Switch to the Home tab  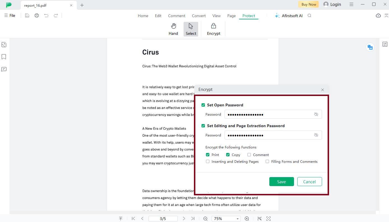[143, 16]
